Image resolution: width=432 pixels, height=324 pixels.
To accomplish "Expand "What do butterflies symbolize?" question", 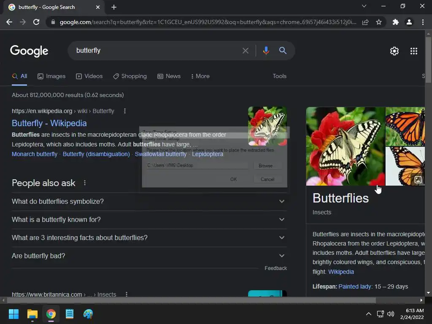I will click(x=149, y=201).
